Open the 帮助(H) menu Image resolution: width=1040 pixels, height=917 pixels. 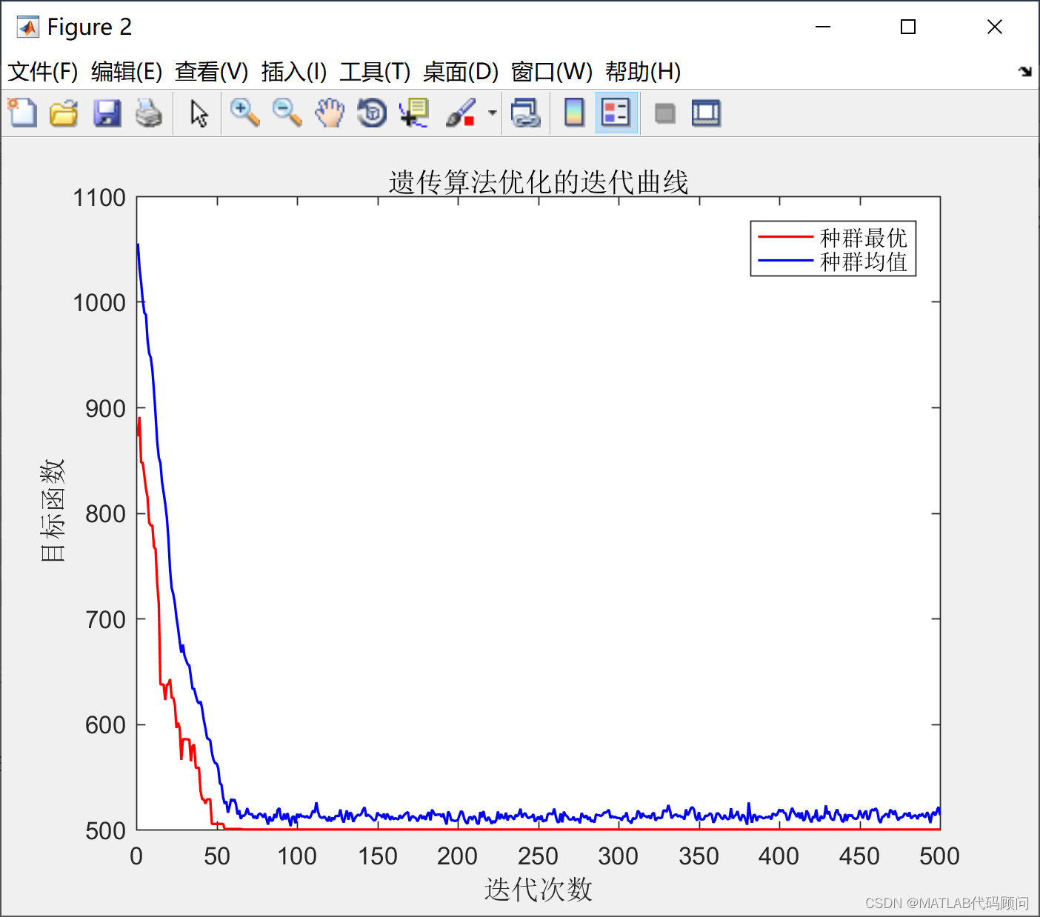(x=643, y=72)
